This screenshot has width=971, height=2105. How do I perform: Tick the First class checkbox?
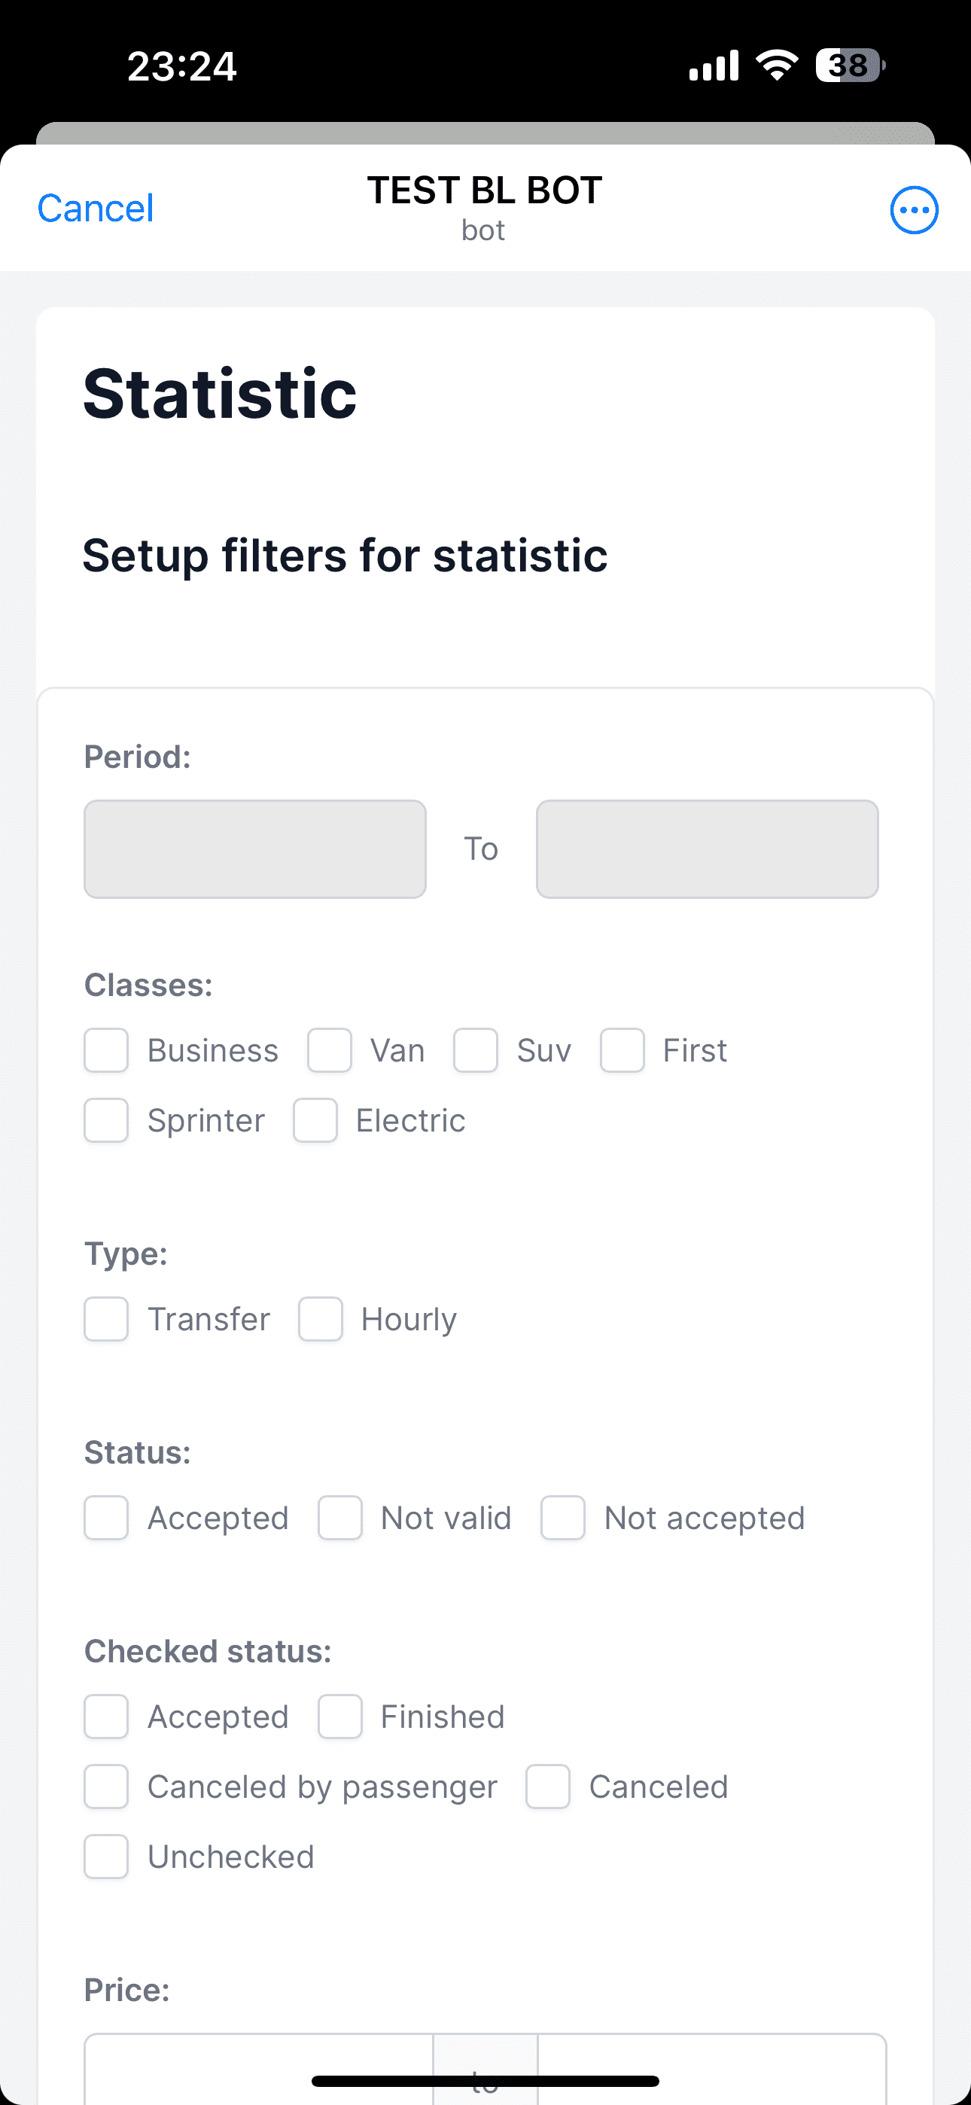(x=622, y=1050)
